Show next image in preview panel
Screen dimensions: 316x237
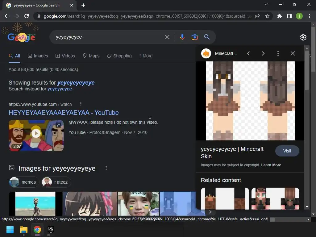pos(263,53)
